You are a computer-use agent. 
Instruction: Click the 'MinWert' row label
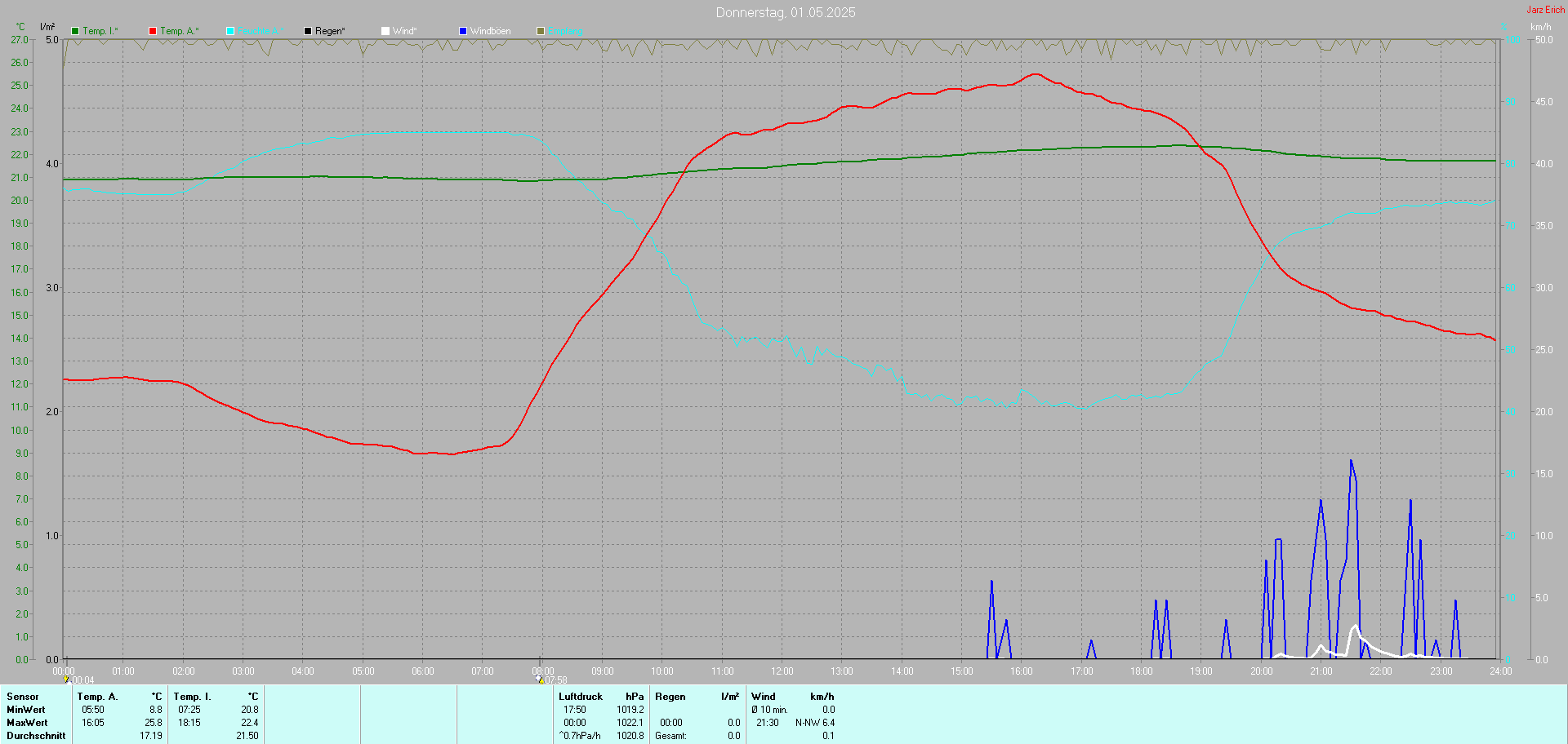click(x=26, y=710)
